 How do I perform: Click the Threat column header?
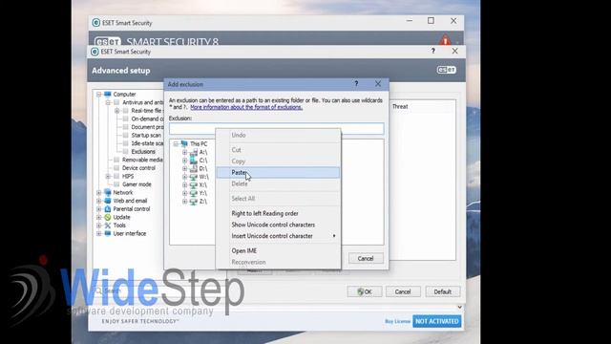pyautogui.click(x=400, y=106)
